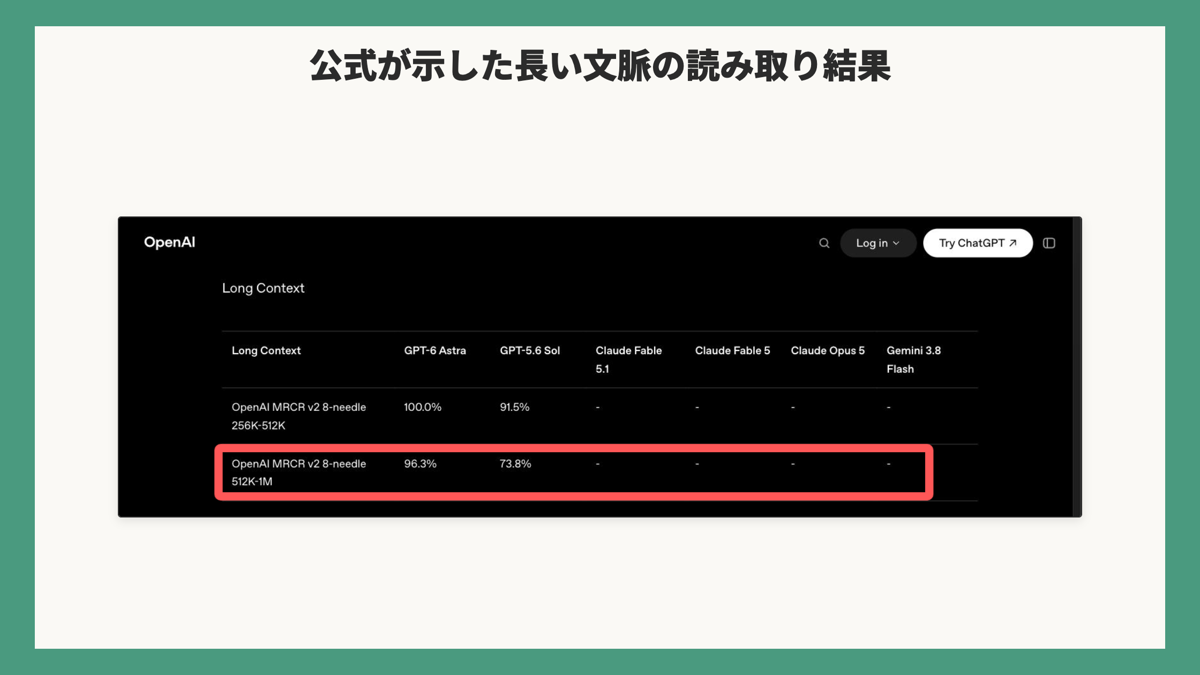Select the 'OpenAI MRCR v2 8-needle 256K-512K' row label
This screenshot has height=675, width=1200.
[x=299, y=416]
